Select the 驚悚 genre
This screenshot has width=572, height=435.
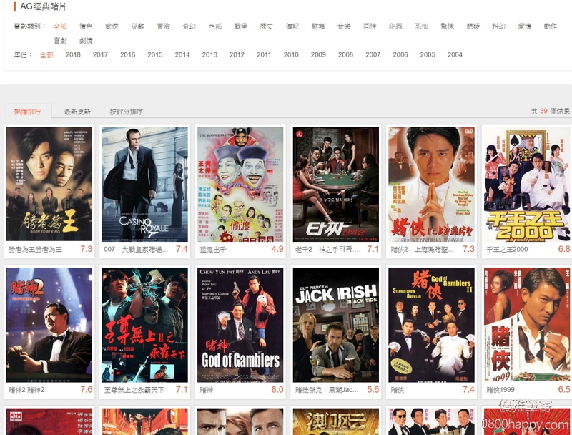click(x=448, y=26)
